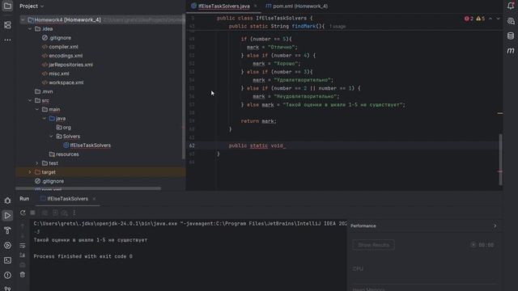Image resolution: width=518 pixels, height=291 pixels.
Task: Close the IfElseTaskSolvers run tab
Action: [x=94, y=199]
